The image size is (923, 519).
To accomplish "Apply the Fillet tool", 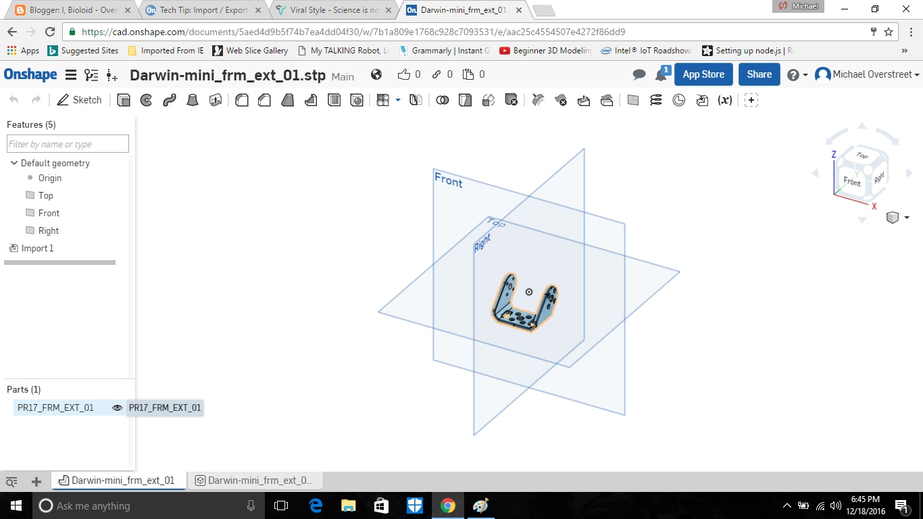I will click(x=241, y=100).
